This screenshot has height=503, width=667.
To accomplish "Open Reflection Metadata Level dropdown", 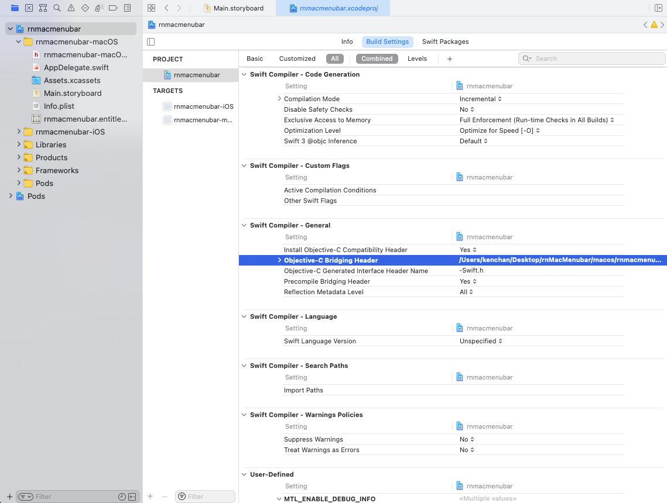I will (467, 292).
